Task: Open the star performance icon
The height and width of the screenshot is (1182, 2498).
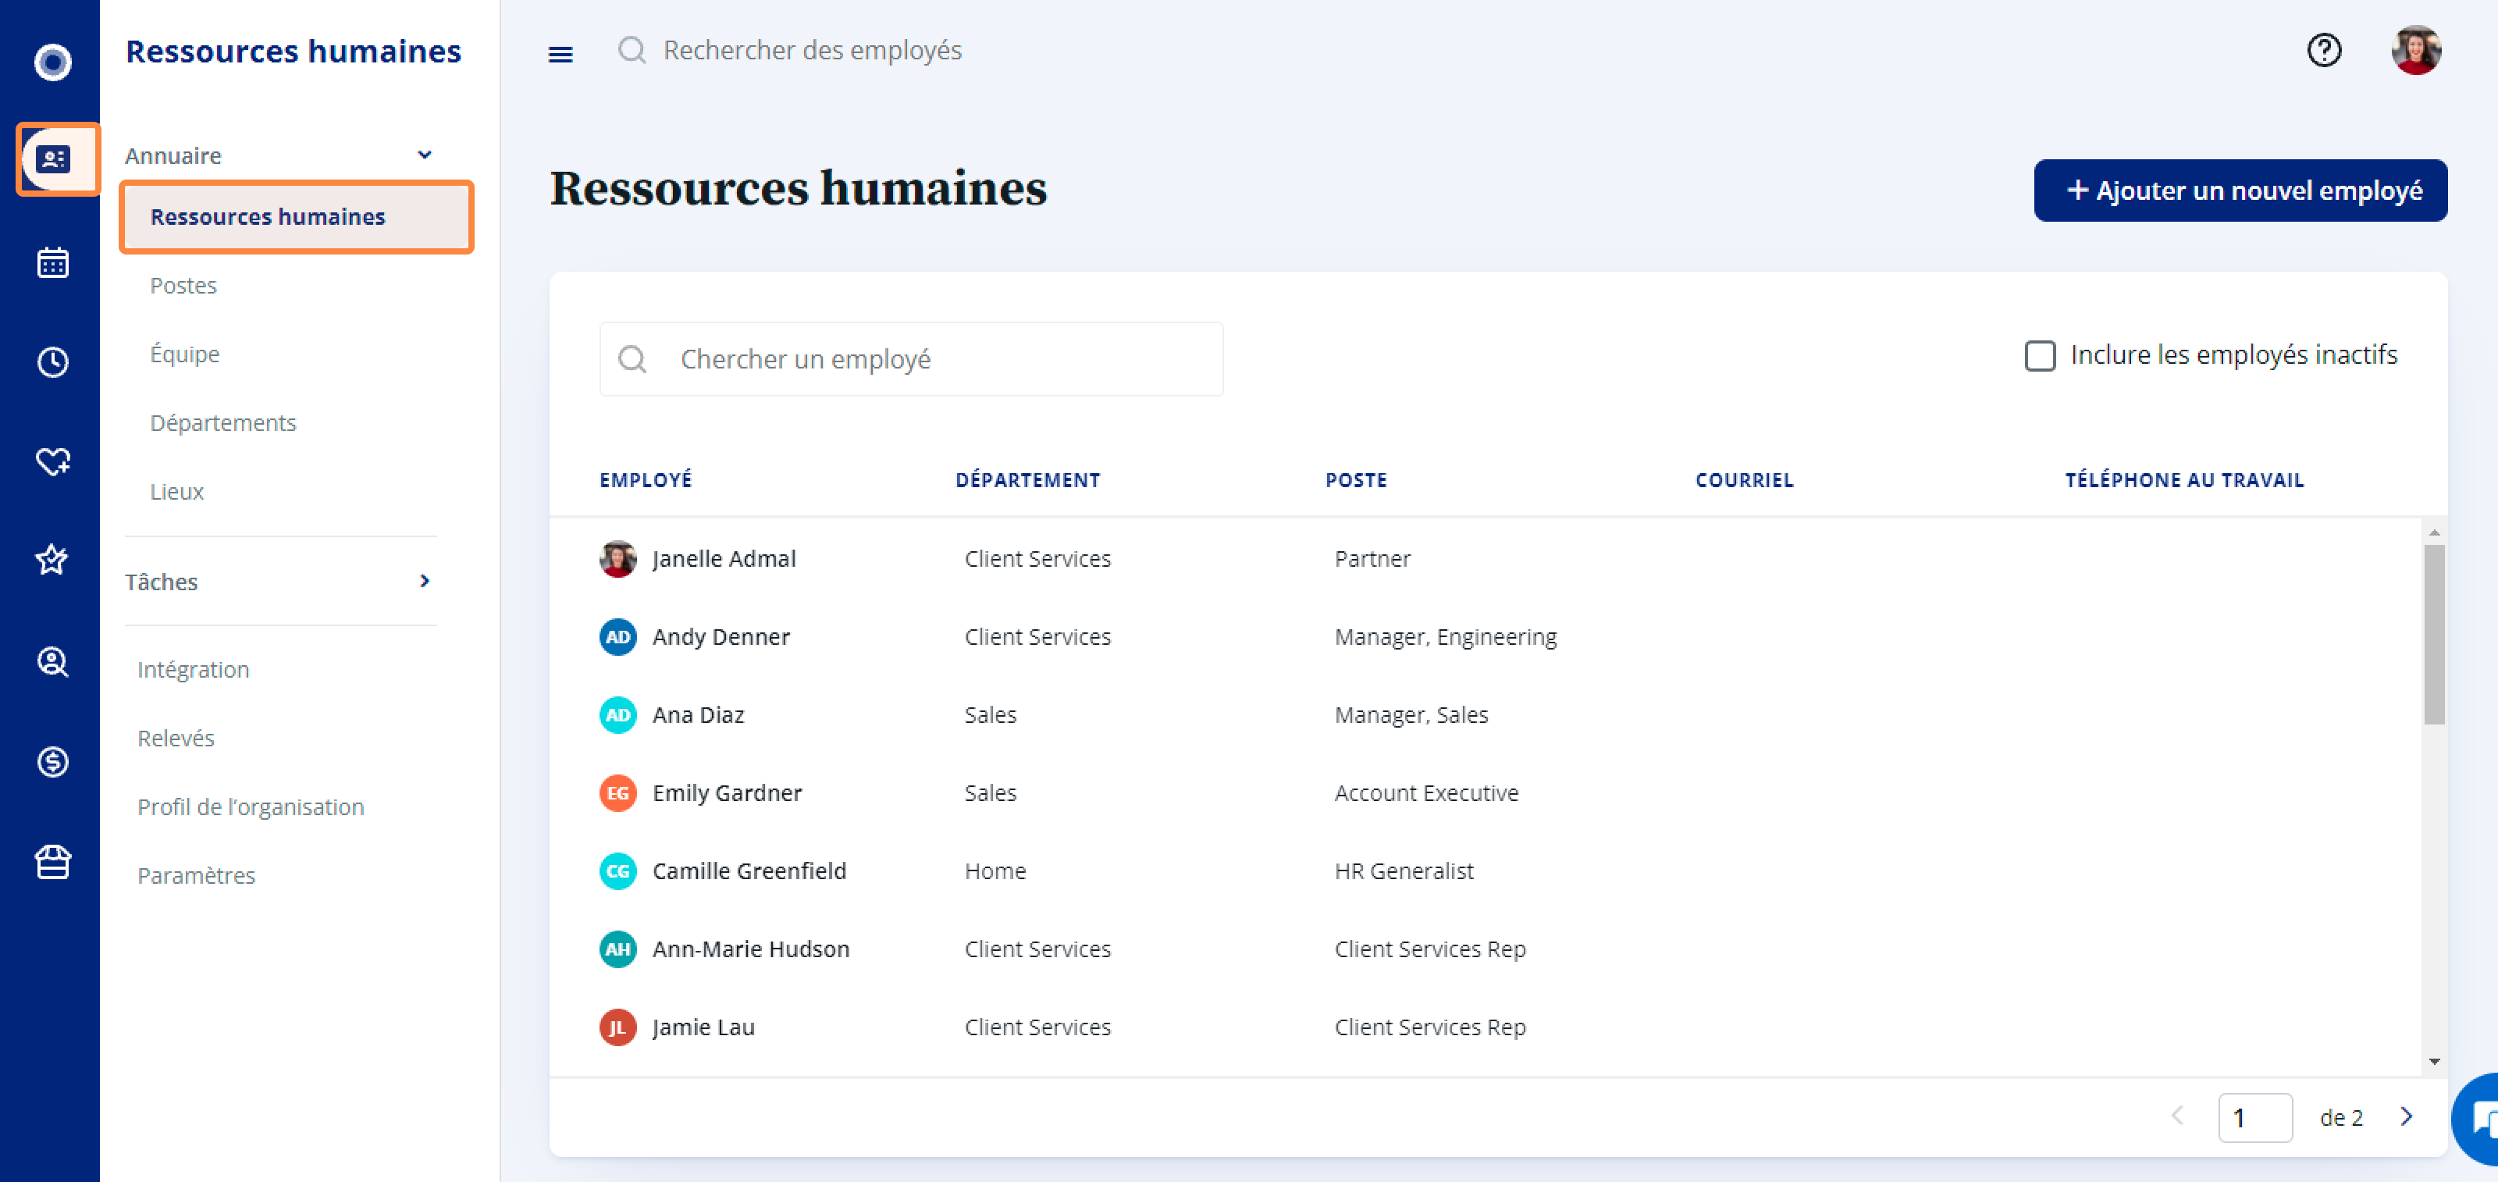Action: tap(52, 560)
